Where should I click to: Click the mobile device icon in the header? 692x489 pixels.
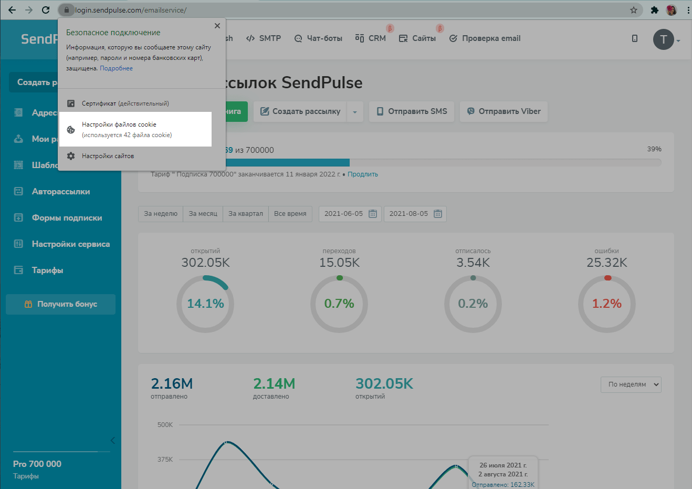635,38
